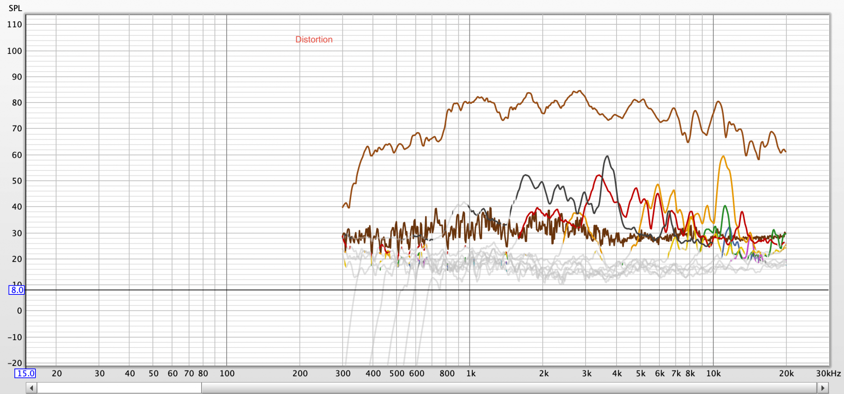This screenshot has width=844, height=394.
Task: Click the 300 frequency axis label
Action: tap(343, 373)
